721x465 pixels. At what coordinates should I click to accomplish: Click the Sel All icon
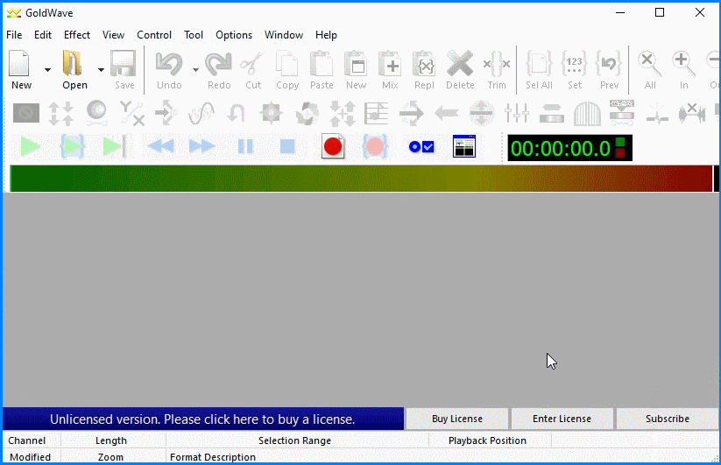pos(539,64)
